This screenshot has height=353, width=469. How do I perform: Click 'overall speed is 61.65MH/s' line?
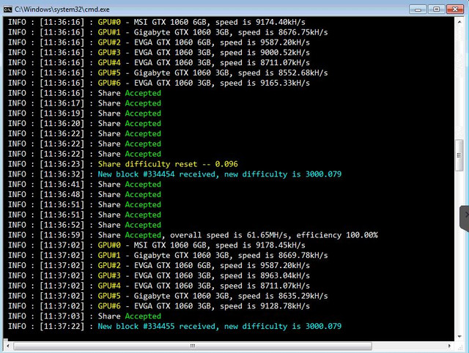click(193, 235)
